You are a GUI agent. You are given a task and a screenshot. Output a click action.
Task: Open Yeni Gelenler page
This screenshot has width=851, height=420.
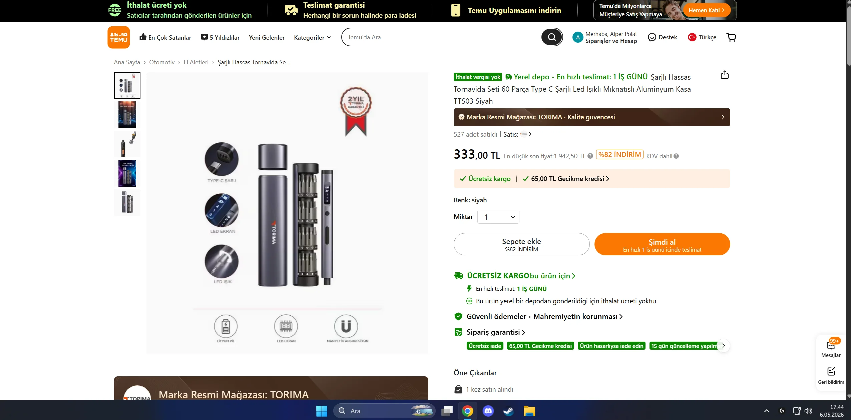pyautogui.click(x=267, y=37)
